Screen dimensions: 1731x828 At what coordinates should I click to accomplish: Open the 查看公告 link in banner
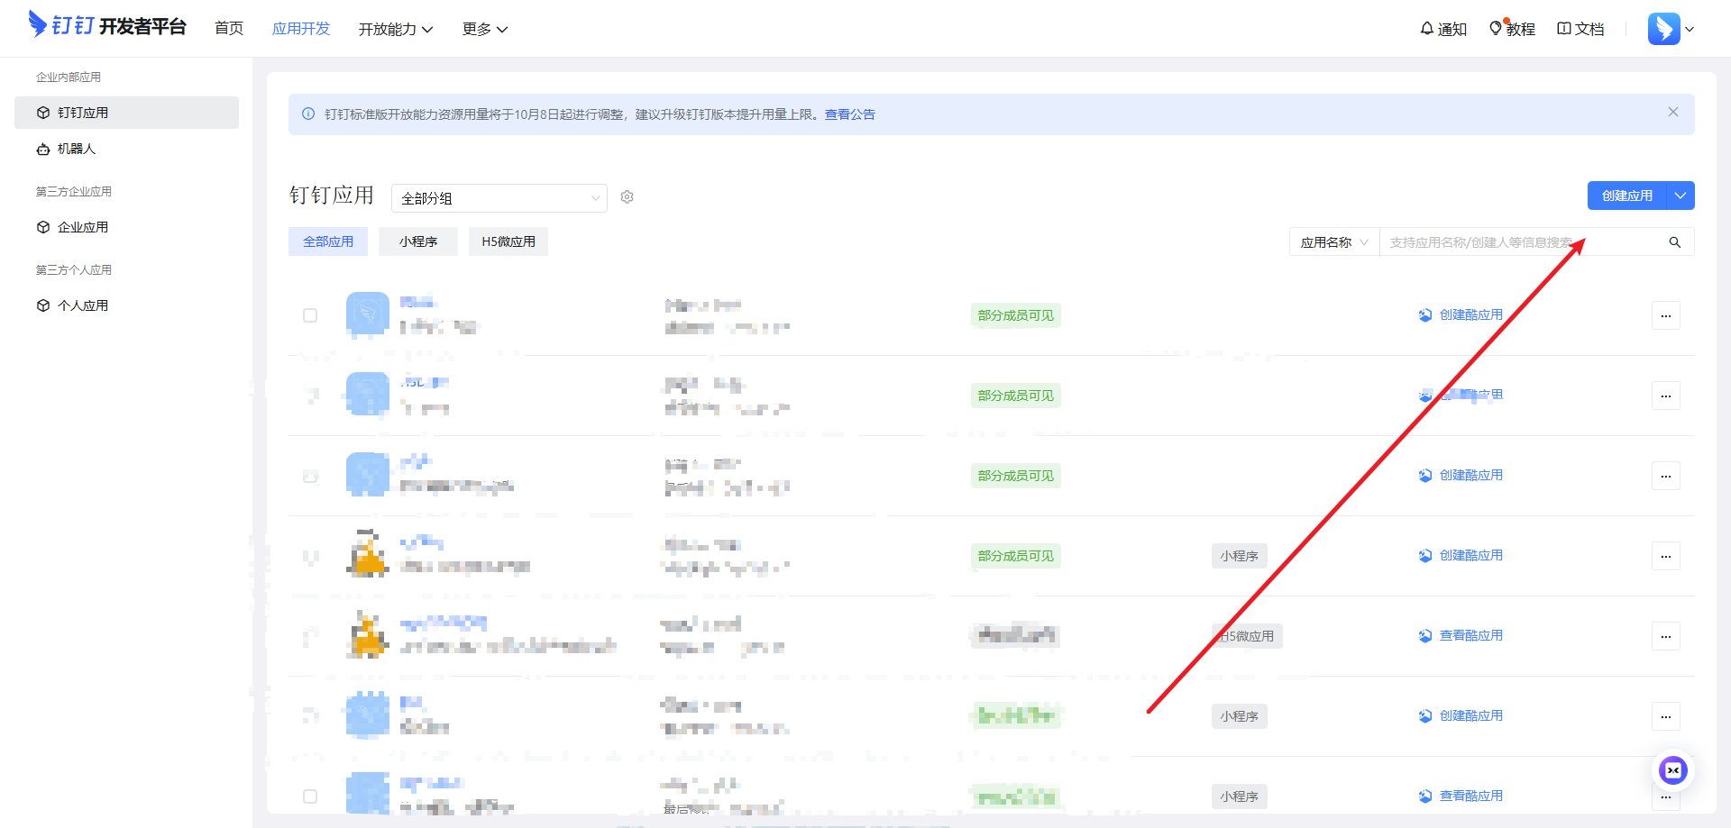coord(849,114)
